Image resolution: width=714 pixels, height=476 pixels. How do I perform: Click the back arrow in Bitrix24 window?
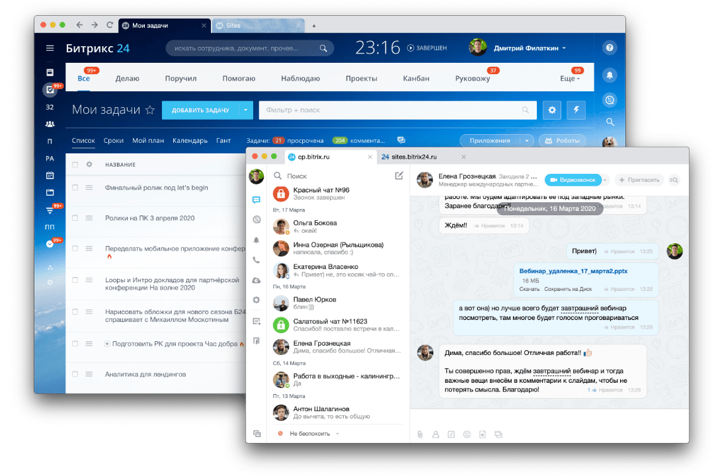pyautogui.click(x=79, y=25)
